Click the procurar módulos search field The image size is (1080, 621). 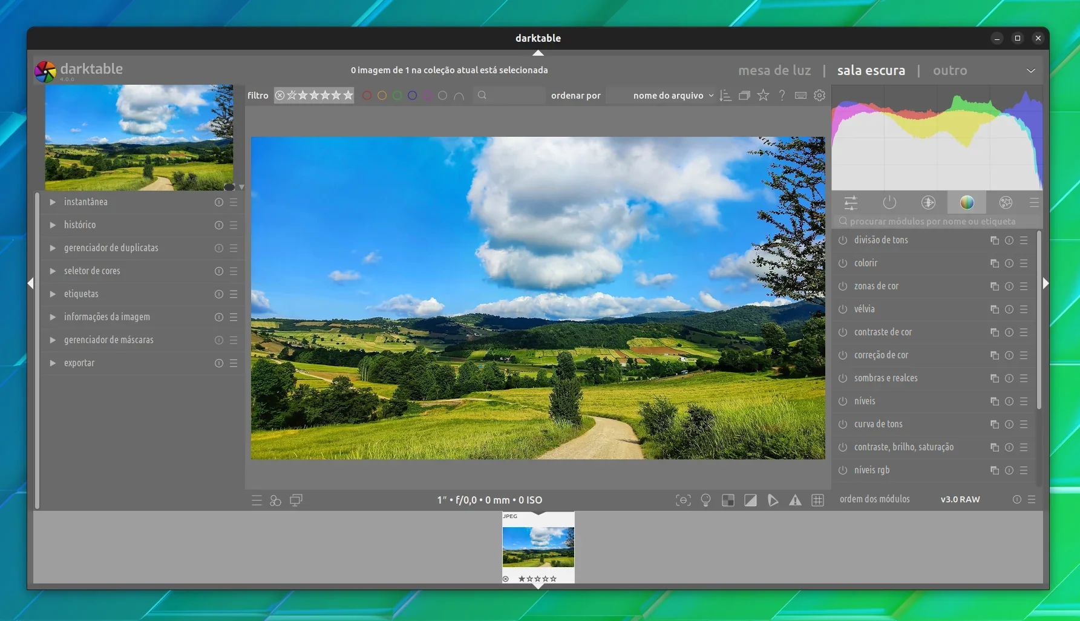point(937,222)
